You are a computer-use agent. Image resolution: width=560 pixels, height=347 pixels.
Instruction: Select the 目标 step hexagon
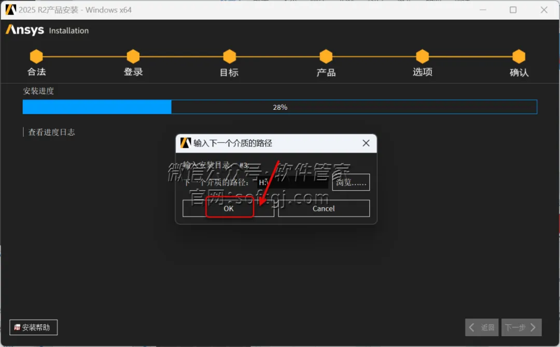pos(230,56)
